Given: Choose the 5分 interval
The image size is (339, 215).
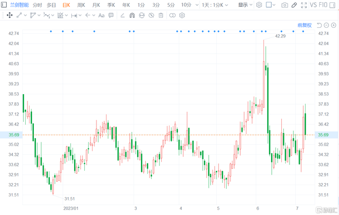Looking at the screenshot, I should click(x=171, y=5).
